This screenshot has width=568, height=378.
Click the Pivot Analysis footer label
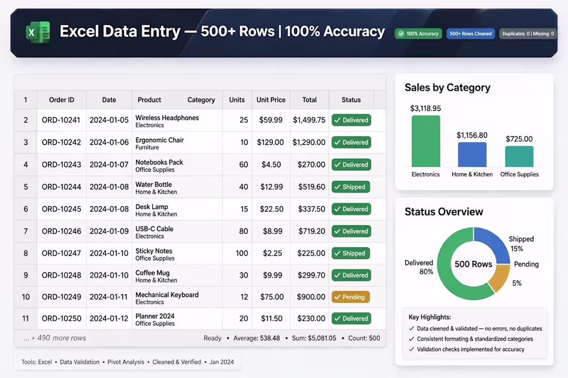(x=125, y=362)
